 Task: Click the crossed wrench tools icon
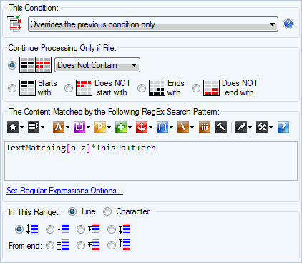(x=262, y=127)
